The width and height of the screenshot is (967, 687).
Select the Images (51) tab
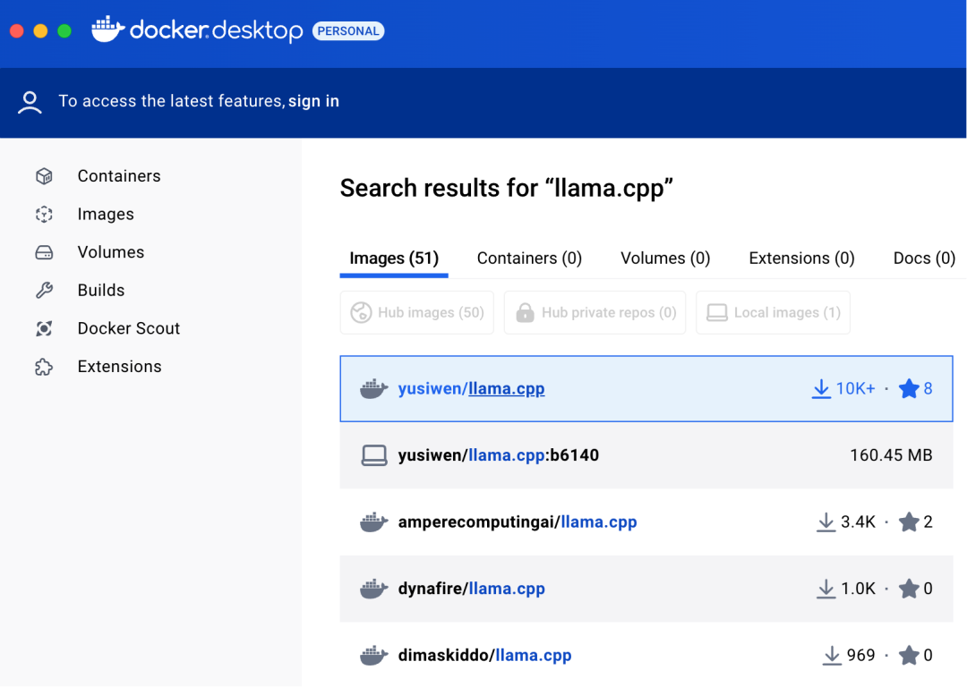click(x=394, y=259)
